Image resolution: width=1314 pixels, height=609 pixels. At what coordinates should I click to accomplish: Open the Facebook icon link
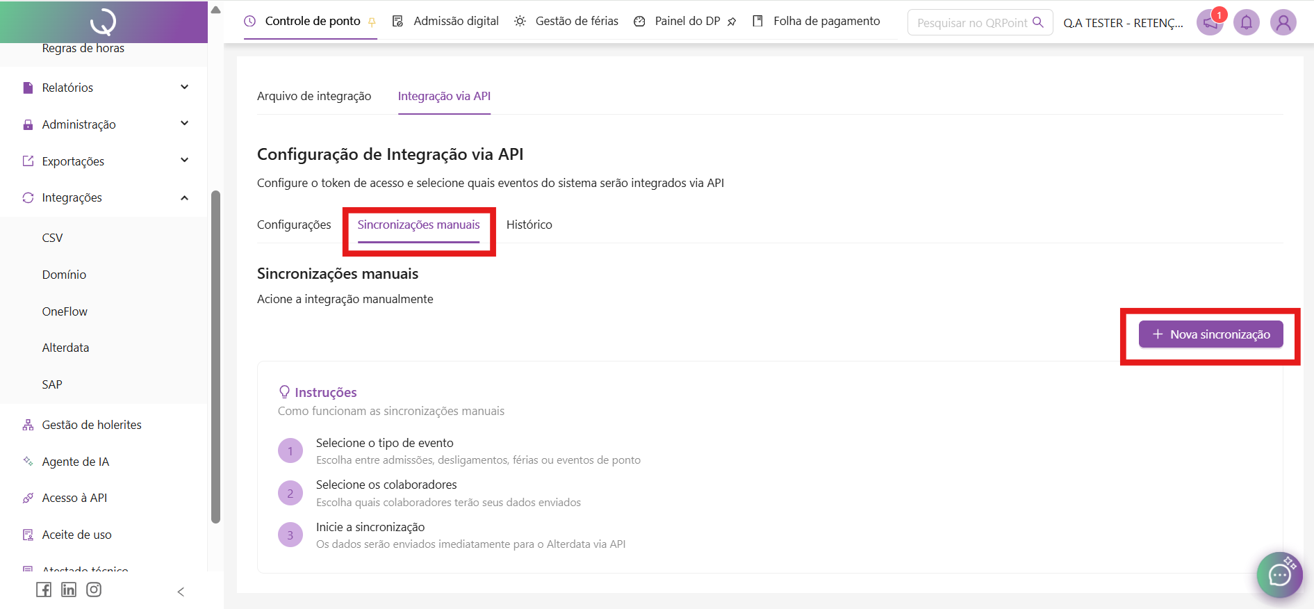point(44,590)
